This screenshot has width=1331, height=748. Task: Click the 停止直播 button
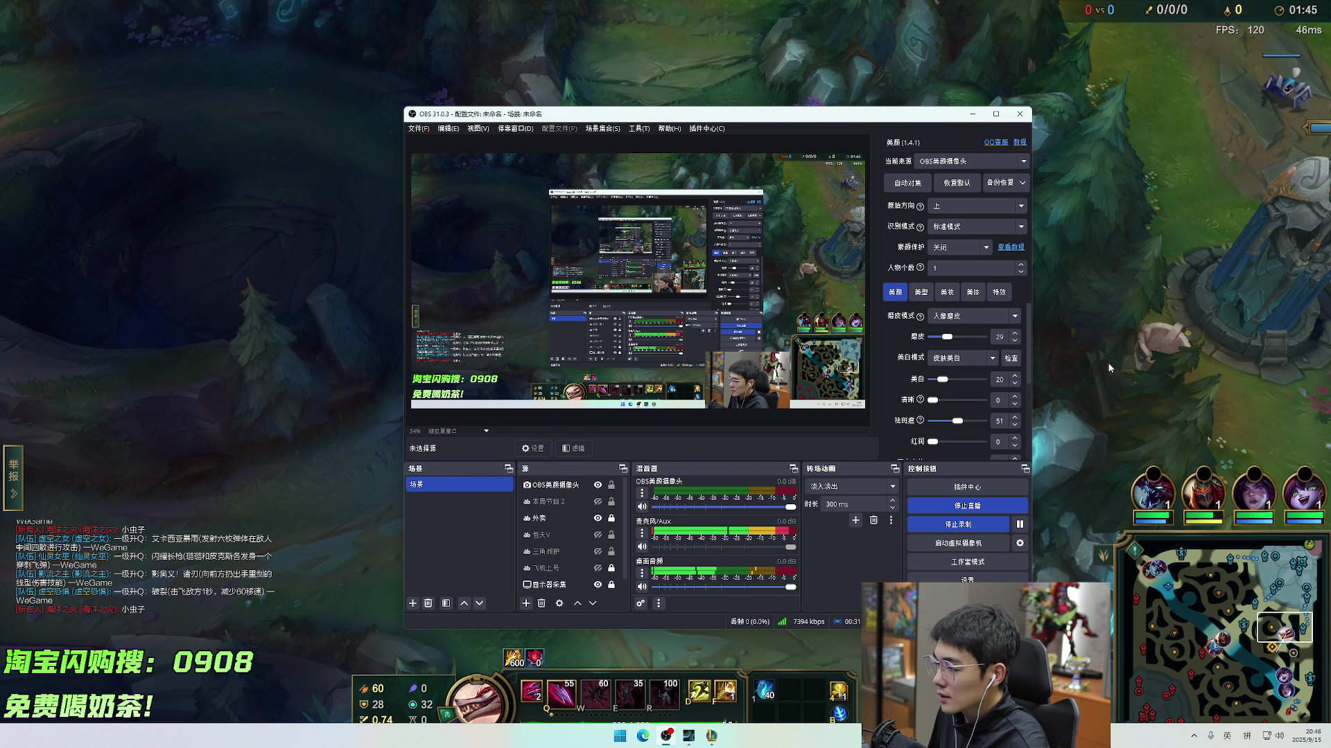(x=968, y=506)
